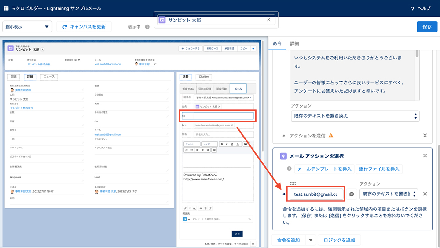Click the lightning icon of メール アクションを選択
440x248 pixels.
(x=283, y=156)
